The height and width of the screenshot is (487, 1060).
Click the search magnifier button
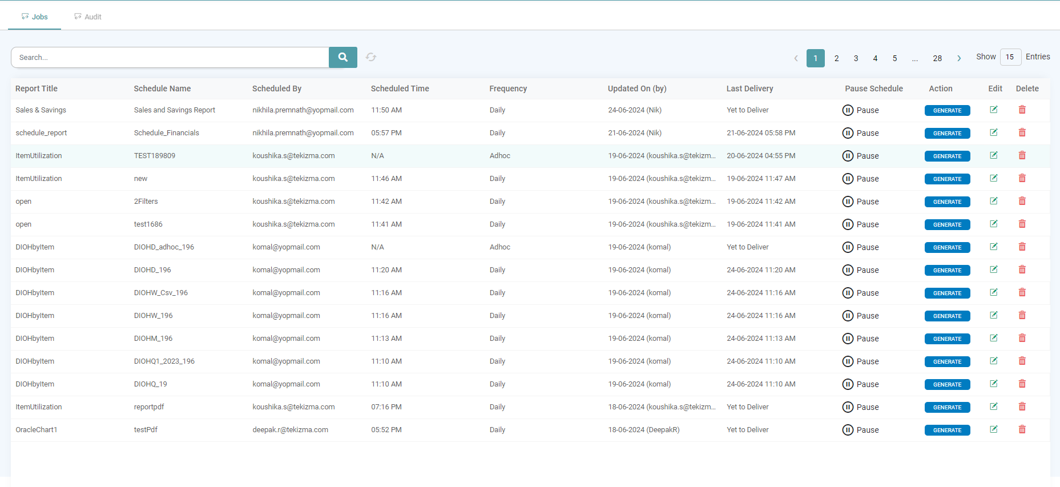(342, 57)
